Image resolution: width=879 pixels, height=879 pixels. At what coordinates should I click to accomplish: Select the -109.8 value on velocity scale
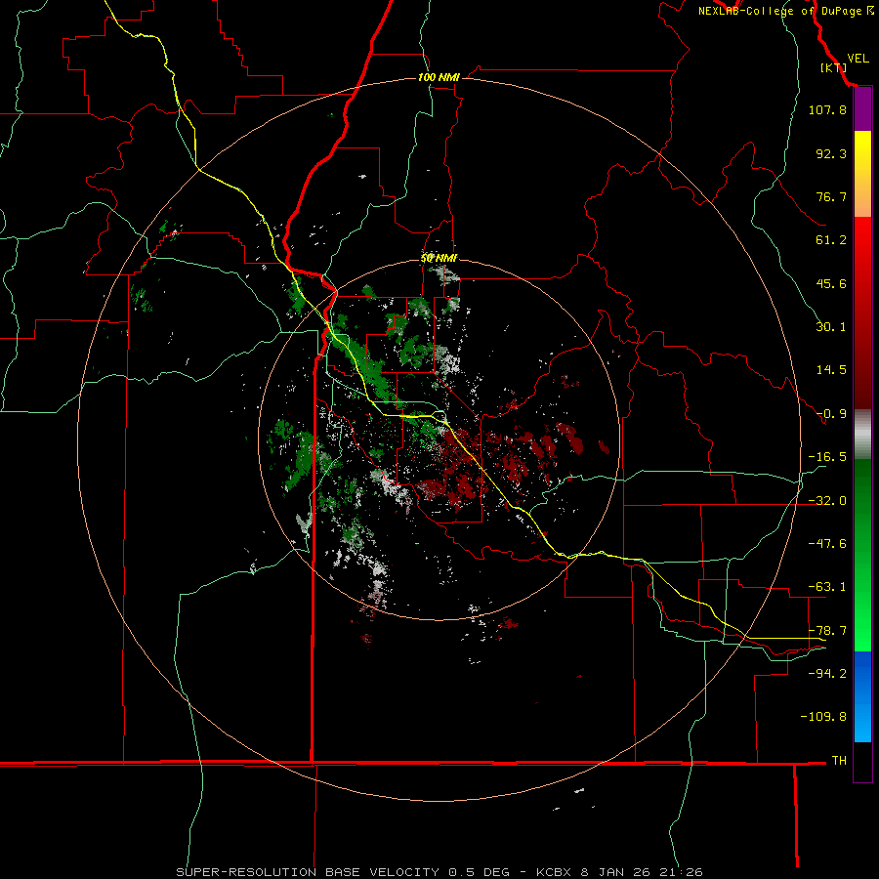click(x=823, y=717)
